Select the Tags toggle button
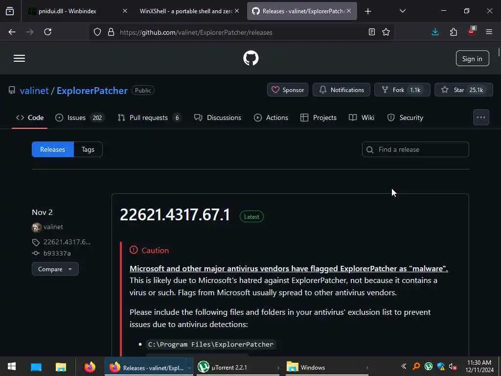 click(x=88, y=149)
